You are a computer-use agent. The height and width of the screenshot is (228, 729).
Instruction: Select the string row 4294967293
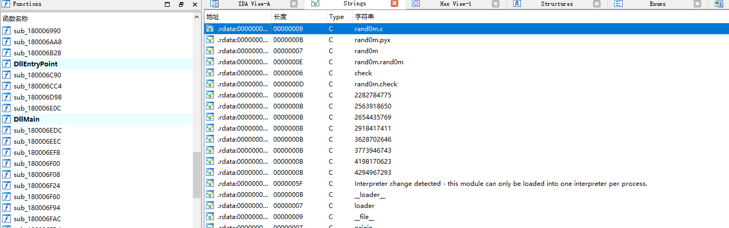[372, 173]
